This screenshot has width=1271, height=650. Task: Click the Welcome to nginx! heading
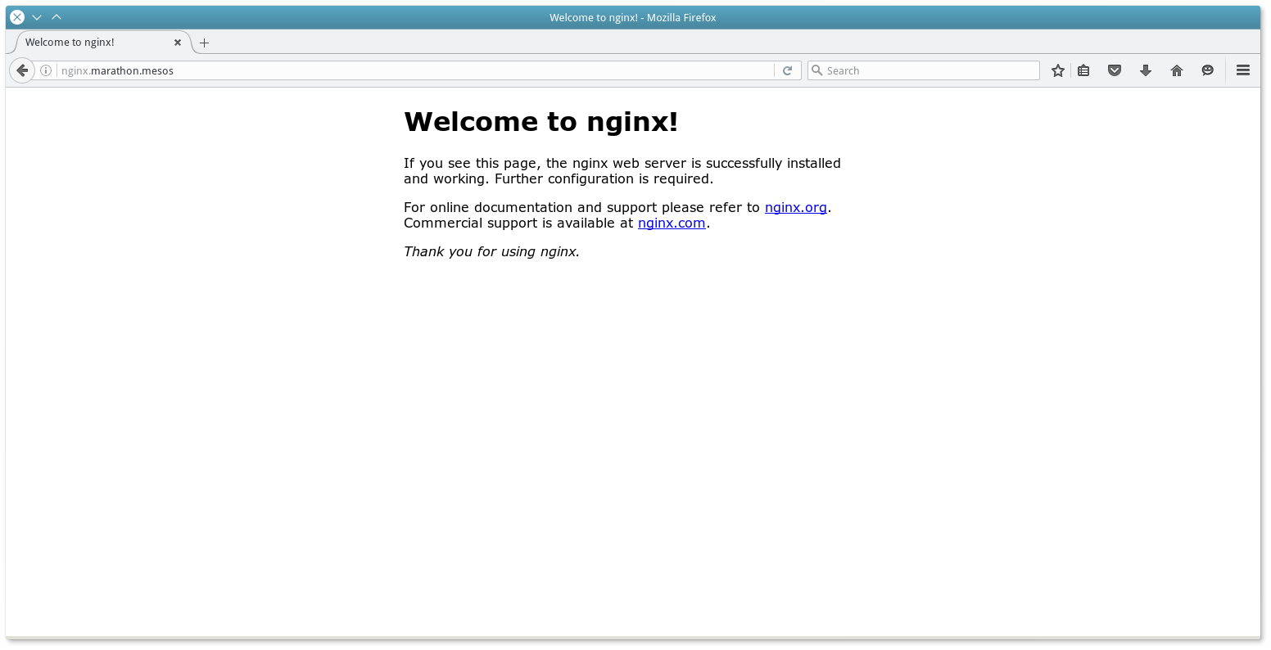coord(541,122)
